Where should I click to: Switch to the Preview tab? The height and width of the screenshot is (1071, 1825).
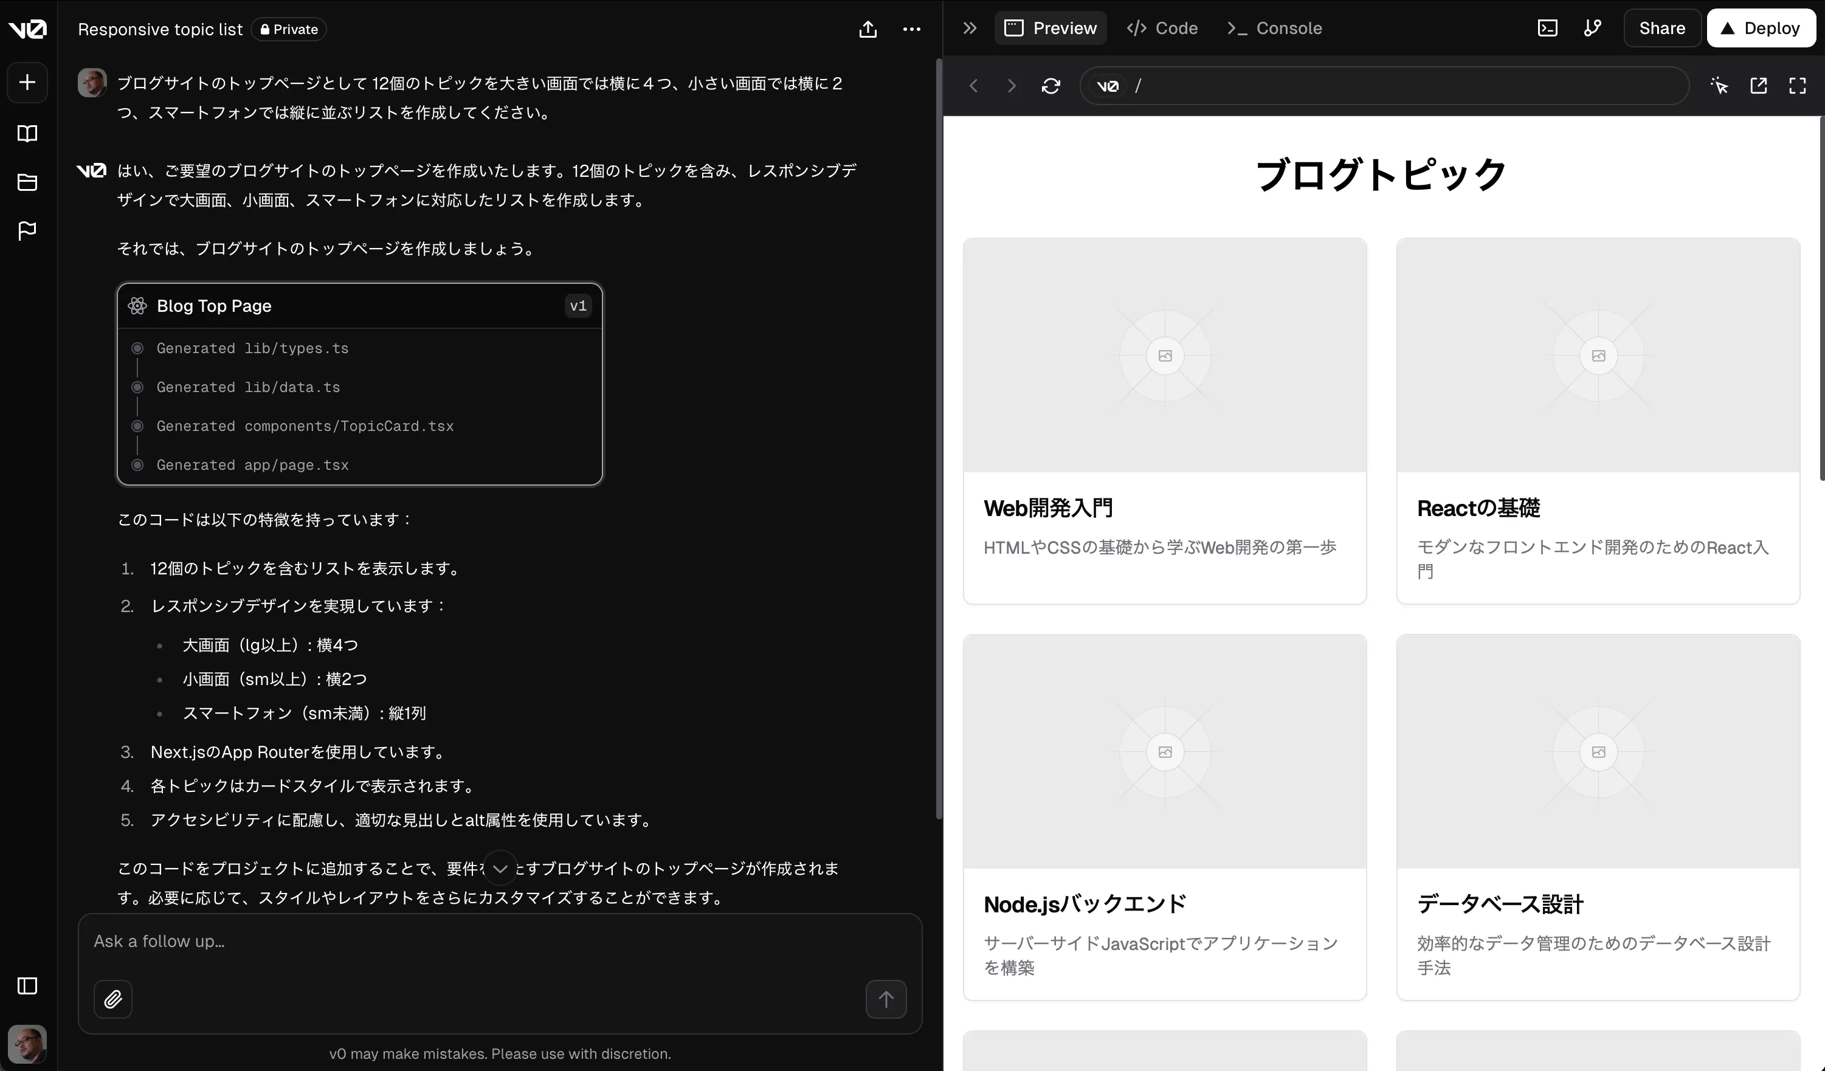(1050, 28)
